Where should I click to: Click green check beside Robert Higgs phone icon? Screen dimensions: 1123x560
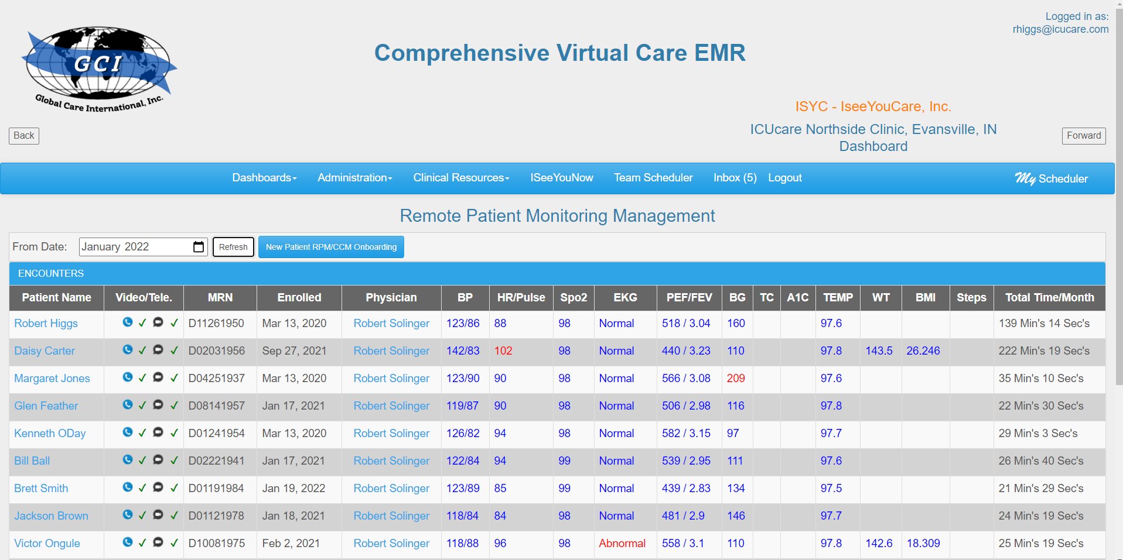pyautogui.click(x=142, y=322)
